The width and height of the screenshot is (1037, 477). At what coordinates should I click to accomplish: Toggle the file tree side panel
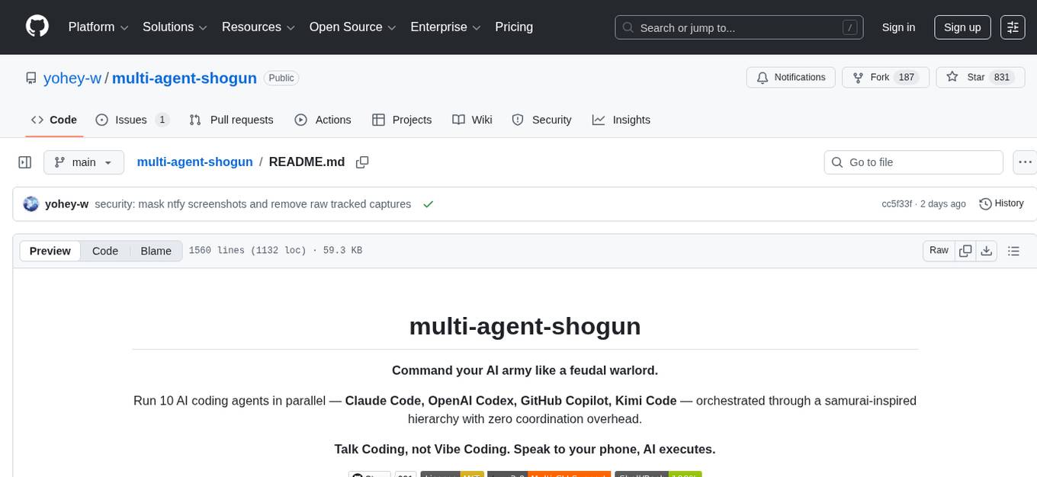click(24, 162)
